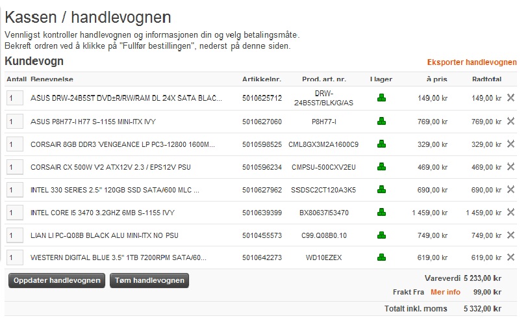The width and height of the screenshot is (530, 329).
Task: Select article number 5010627962
Action: coord(262,190)
